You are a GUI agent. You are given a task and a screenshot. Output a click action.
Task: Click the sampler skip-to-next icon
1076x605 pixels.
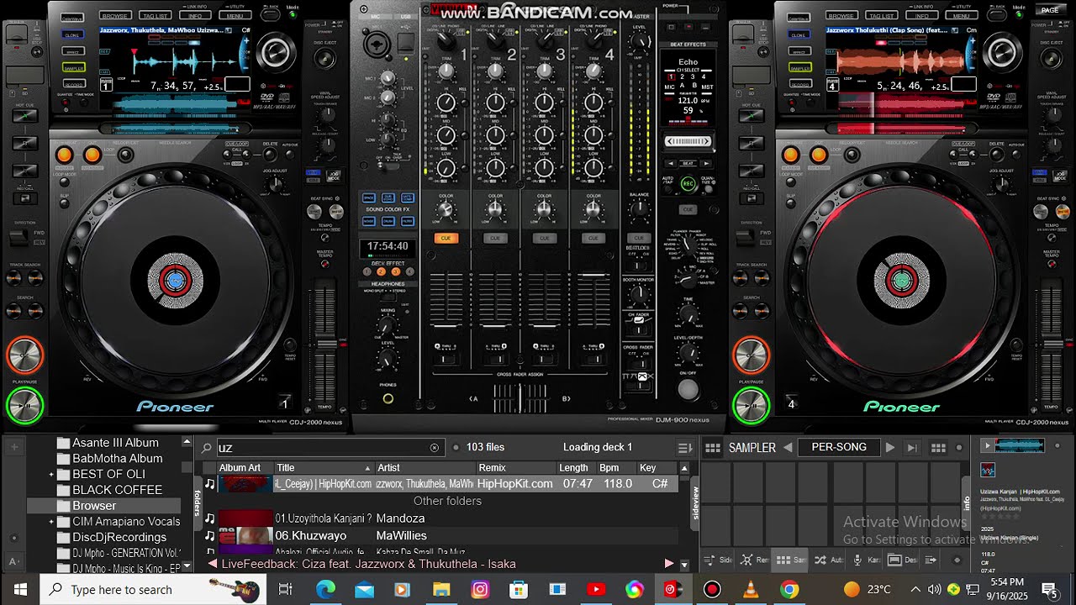pyautogui.click(x=912, y=448)
